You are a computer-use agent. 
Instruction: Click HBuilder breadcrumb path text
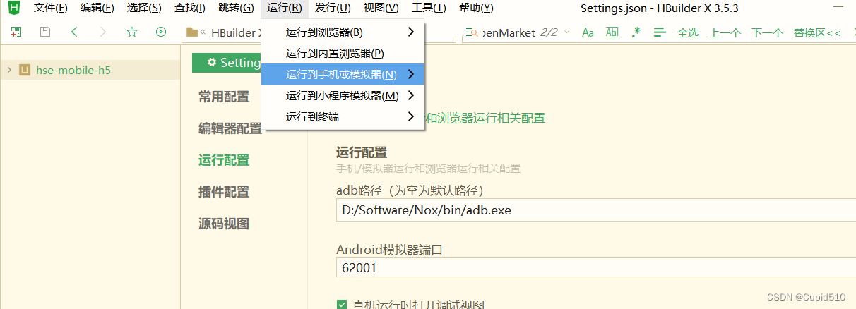click(236, 32)
